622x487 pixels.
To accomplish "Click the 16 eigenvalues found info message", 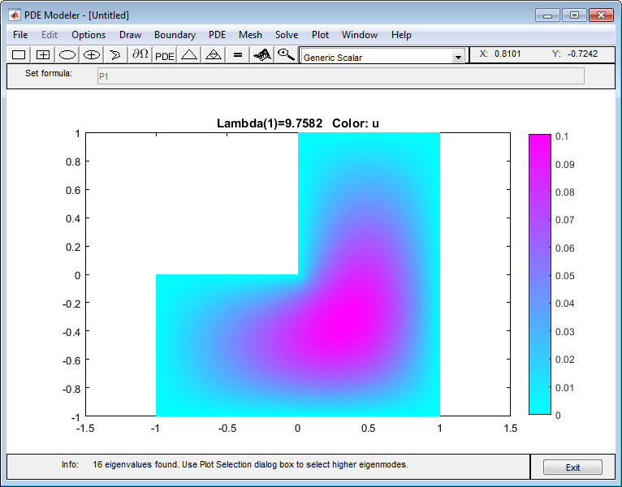I will (x=250, y=464).
